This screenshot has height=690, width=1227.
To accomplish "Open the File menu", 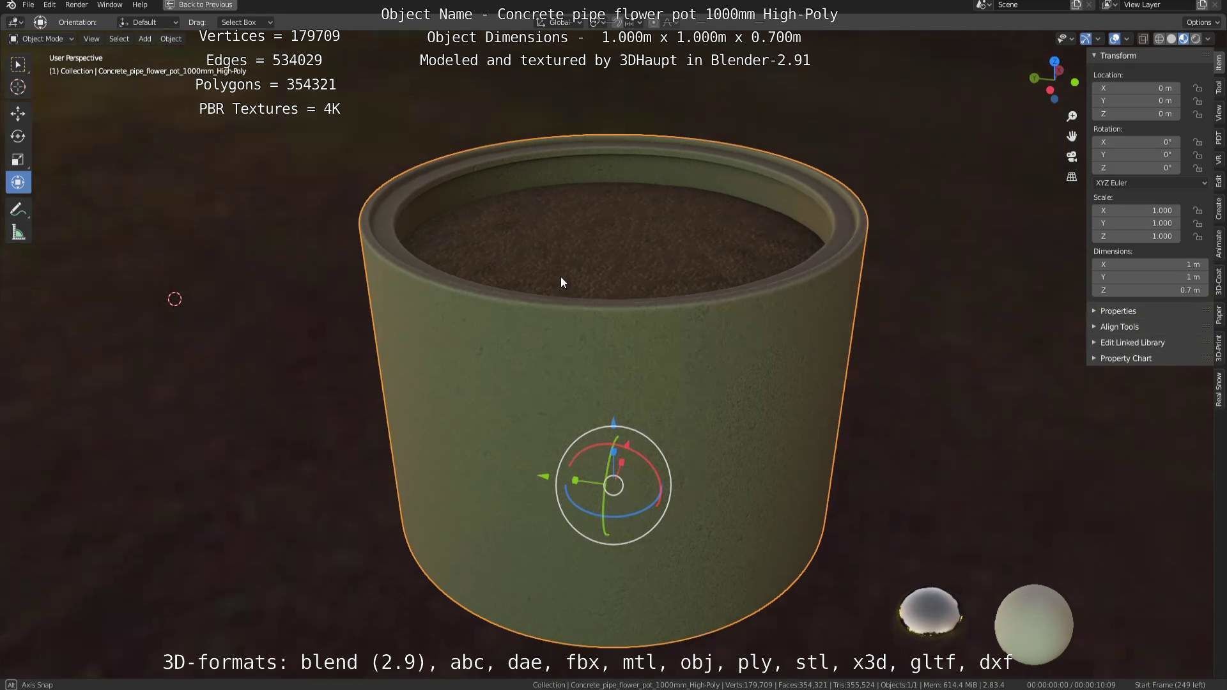I will pos(28,4).
